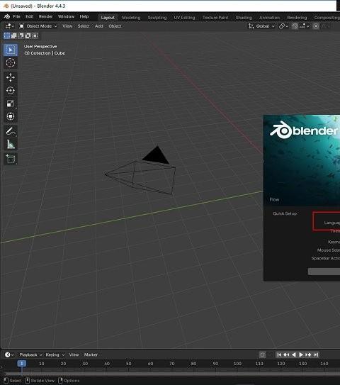The height and width of the screenshot is (385, 340).
Task: Choose the 'Subtract selection' mode icon
Action: coord(21,36)
